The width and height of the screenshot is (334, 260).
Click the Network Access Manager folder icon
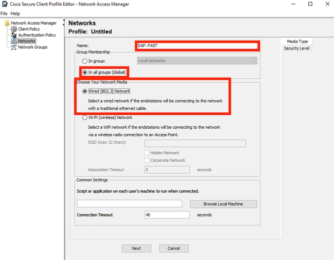(x=7, y=23)
